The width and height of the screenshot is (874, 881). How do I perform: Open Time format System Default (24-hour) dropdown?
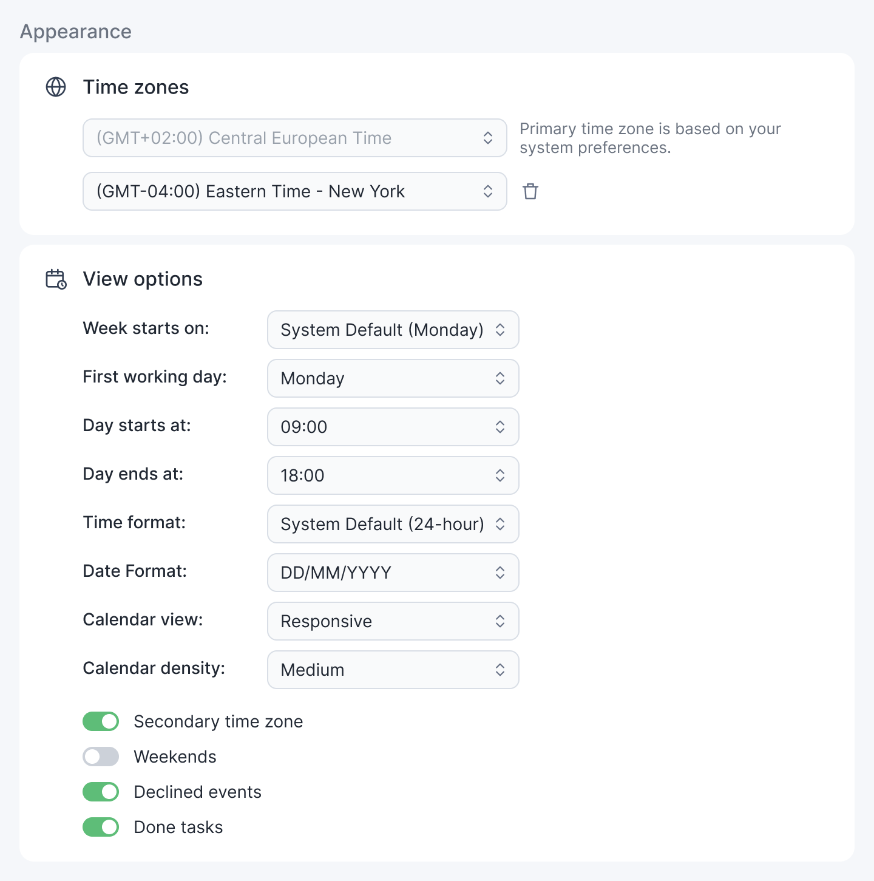pyautogui.click(x=393, y=524)
